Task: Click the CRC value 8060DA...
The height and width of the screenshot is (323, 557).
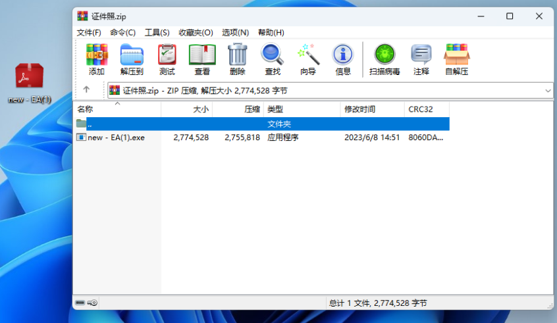Action: tap(425, 137)
